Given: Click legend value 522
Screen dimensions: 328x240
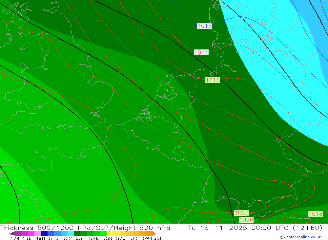Looking at the screenshot, I should (67, 238).
